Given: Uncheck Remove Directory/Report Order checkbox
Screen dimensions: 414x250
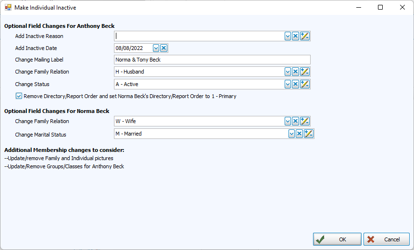Looking at the screenshot, I should pyautogui.click(x=19, y=96).
